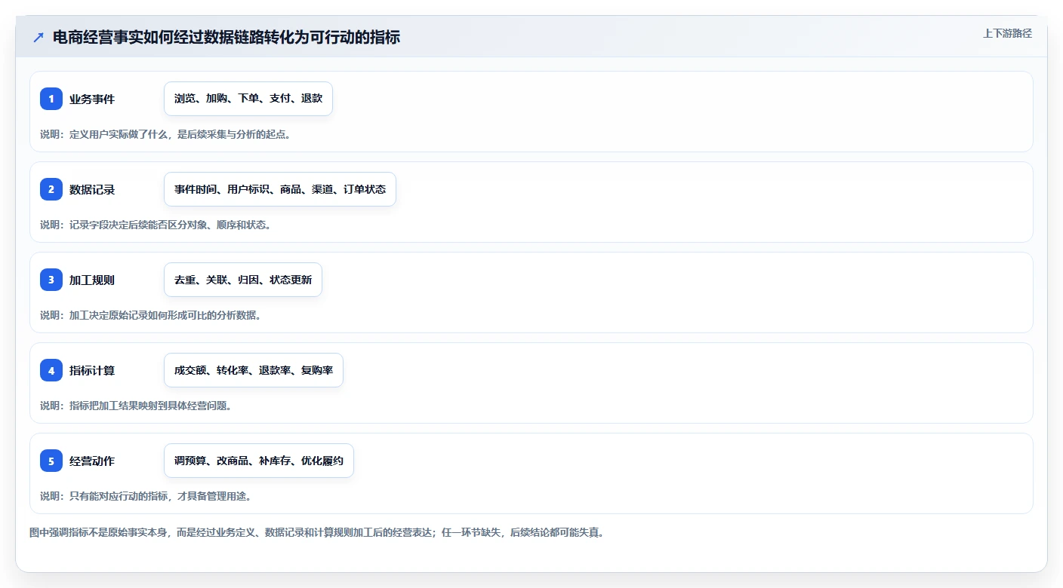Click the note 只有能对应行动的指标
This screenshot has height=588, width=1063.
pos(146,496)
